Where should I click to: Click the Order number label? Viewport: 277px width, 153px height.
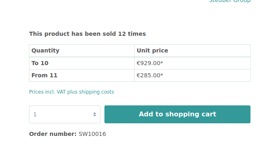(x=53, y=134)
